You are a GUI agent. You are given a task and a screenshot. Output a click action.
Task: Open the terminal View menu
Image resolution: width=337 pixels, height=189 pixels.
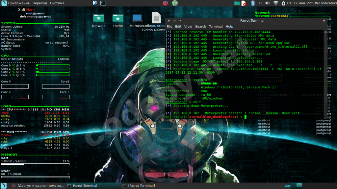[188, 26]
